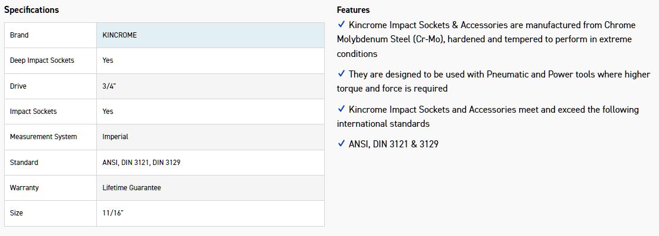The width and height of the screenshot is (659, 236).
Task: Select the 11/16" size value
Action: click(x=113, y=213)
